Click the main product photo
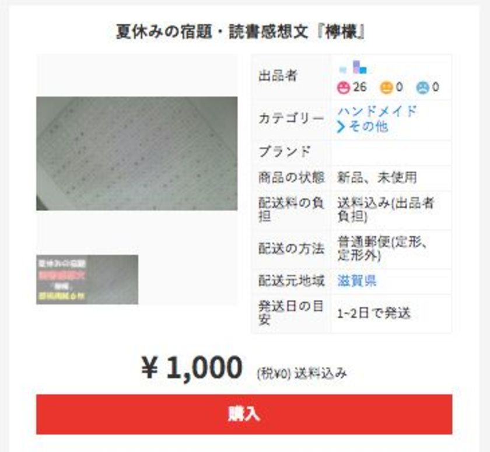This screenshot has height=452, width=490. pyautogui.click(x=137, y=153)
